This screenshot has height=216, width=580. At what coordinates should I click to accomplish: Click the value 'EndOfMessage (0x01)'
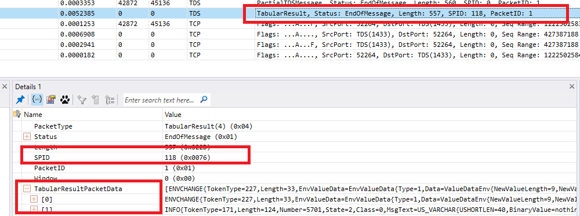coord(201,137)
